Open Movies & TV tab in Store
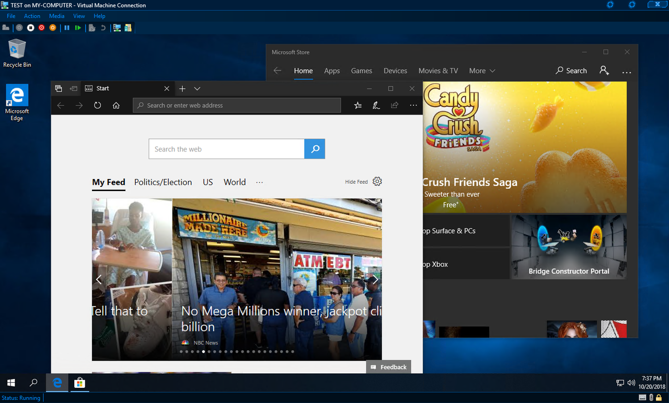Viewport: 669px width, 403px height. (438, 71)
